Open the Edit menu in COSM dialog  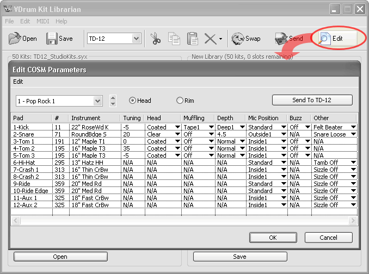[x=19, y=82]
